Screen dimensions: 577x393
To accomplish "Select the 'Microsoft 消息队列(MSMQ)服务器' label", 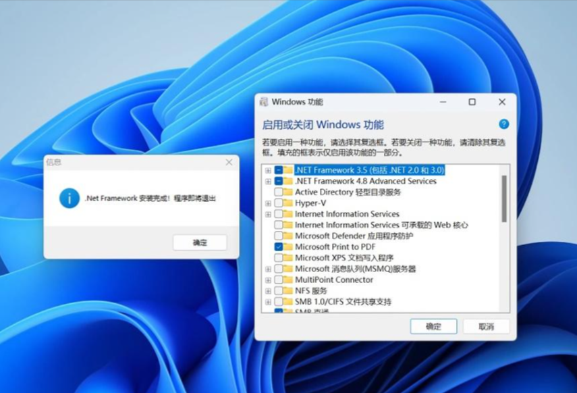I will point(356,269).
